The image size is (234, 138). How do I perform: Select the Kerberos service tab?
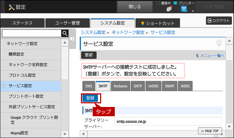[x=120, y=86]
